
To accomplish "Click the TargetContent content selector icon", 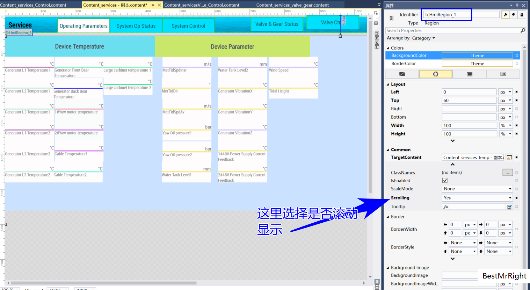I will click(509, 157).
